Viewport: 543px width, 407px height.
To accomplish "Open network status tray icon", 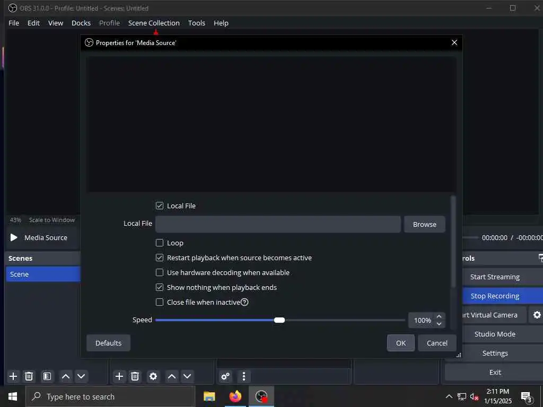I will 462,396.
